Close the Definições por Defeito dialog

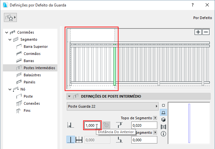click(x=207, y=5)
